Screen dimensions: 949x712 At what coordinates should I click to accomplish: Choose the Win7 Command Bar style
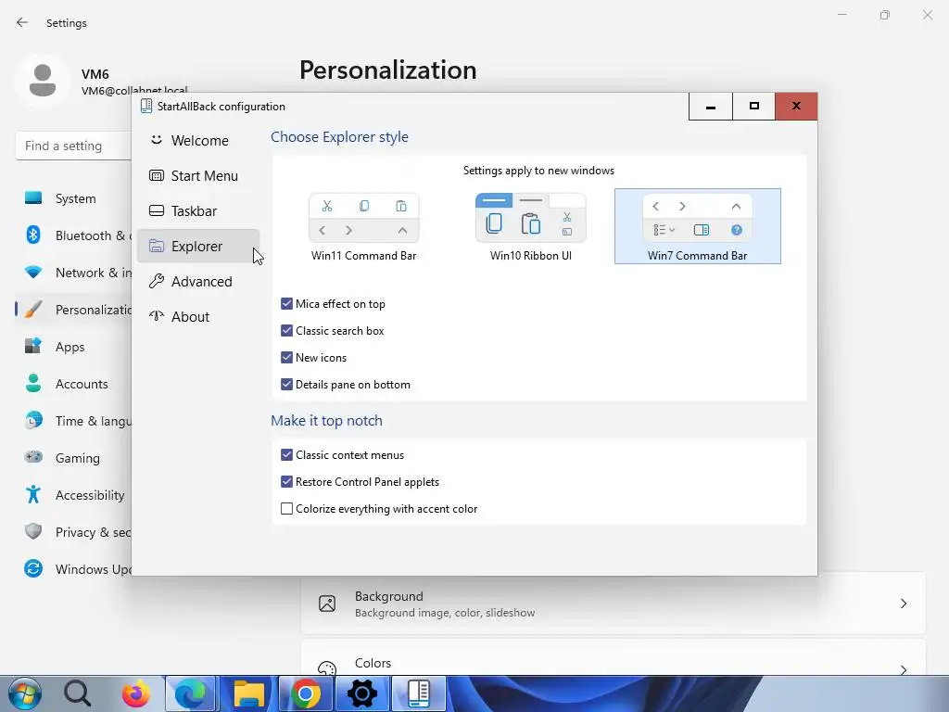(x=697, y=226)
